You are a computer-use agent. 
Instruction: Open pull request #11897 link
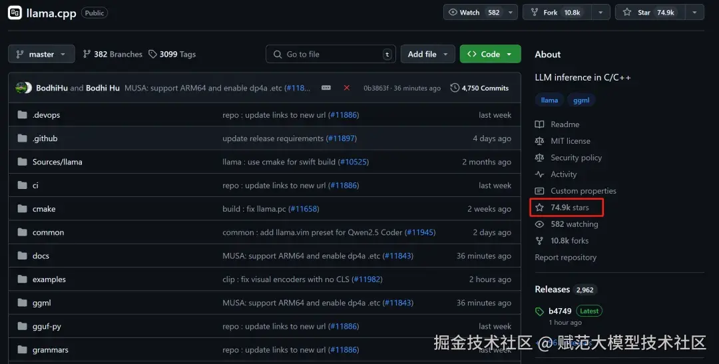click(341, 138)
